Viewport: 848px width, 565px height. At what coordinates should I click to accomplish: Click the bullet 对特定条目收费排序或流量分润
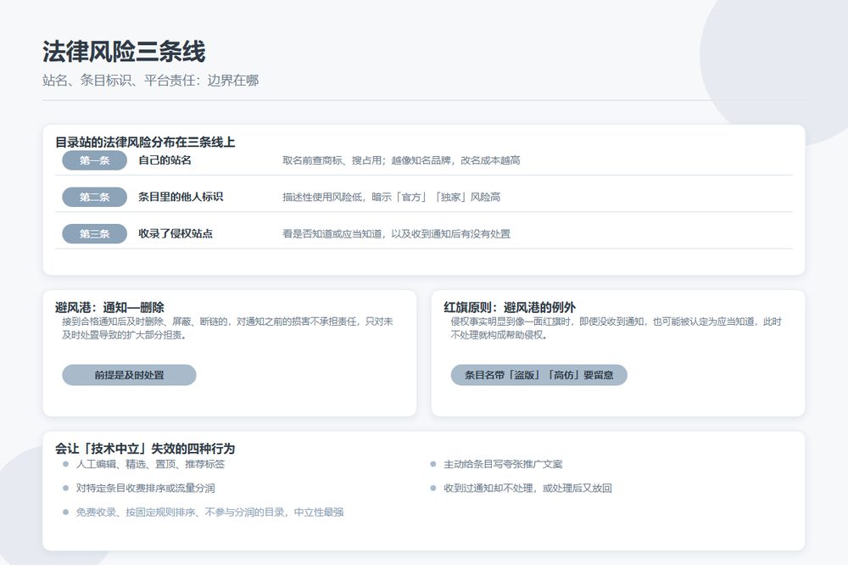click(x=146, y=488)
